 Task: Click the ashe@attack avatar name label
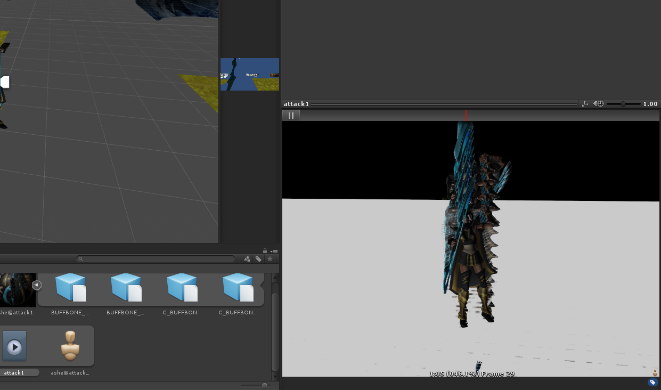[70, 373]
